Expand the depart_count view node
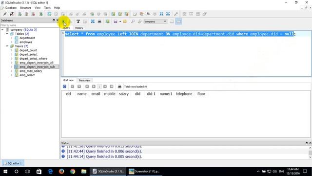312x176 pixels. coord(12,50)
